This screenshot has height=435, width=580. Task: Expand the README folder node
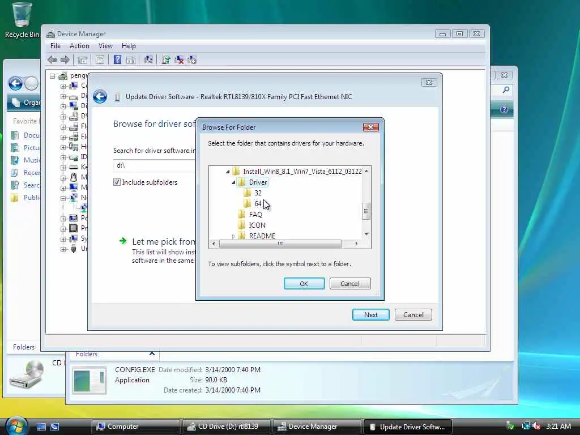[x=233, y=236]
